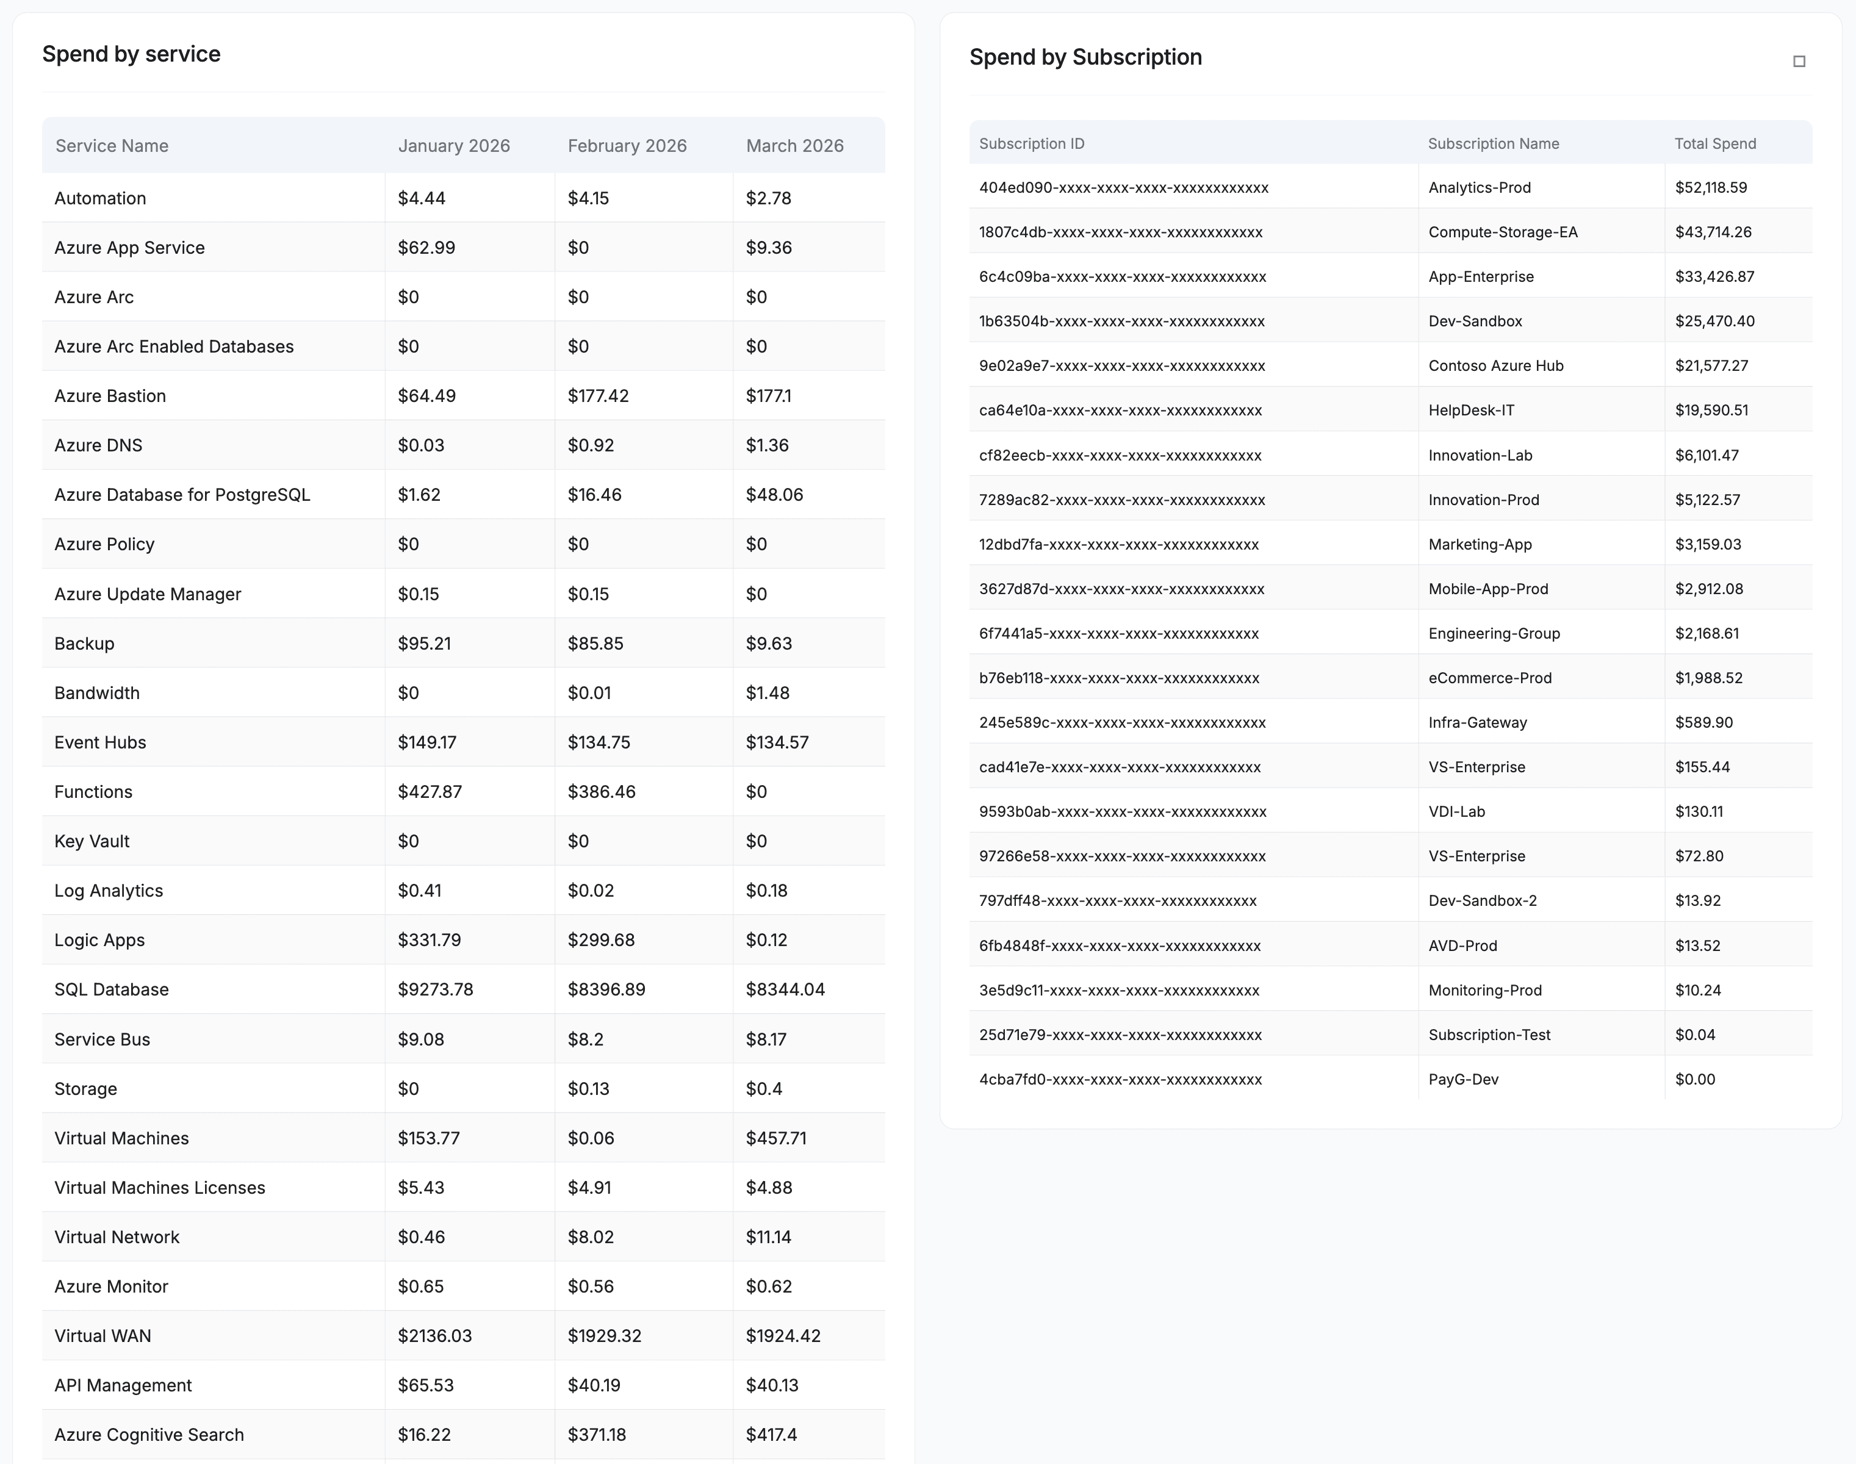Select the Virtual WAN March 2026 cell
The image size is (1856, 1464).
tap(782, 1335)
